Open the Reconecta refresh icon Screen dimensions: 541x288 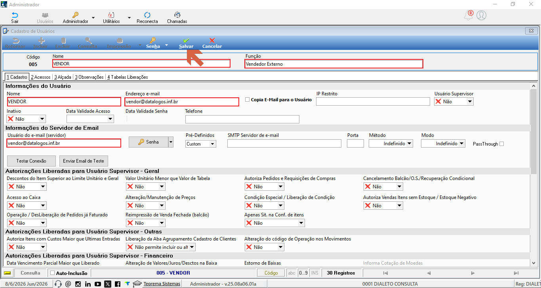tap(147, 15)
